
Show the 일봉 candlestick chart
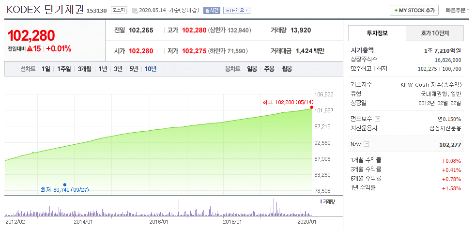click(252, 69)
